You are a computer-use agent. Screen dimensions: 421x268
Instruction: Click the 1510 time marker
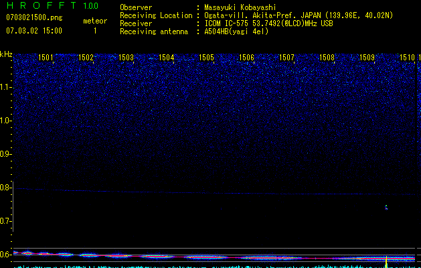tap(408, 58)
